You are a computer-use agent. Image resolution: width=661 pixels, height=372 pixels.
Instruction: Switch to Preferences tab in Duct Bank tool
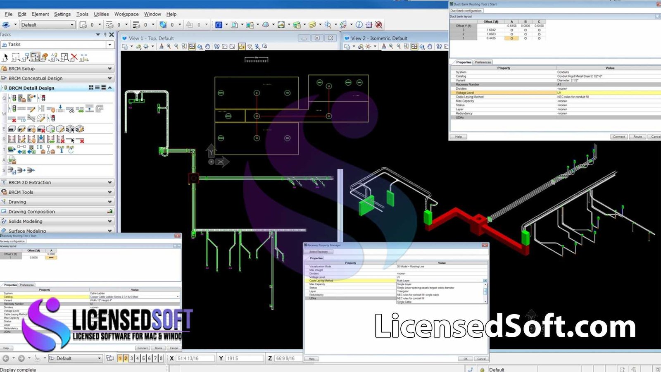483,62
